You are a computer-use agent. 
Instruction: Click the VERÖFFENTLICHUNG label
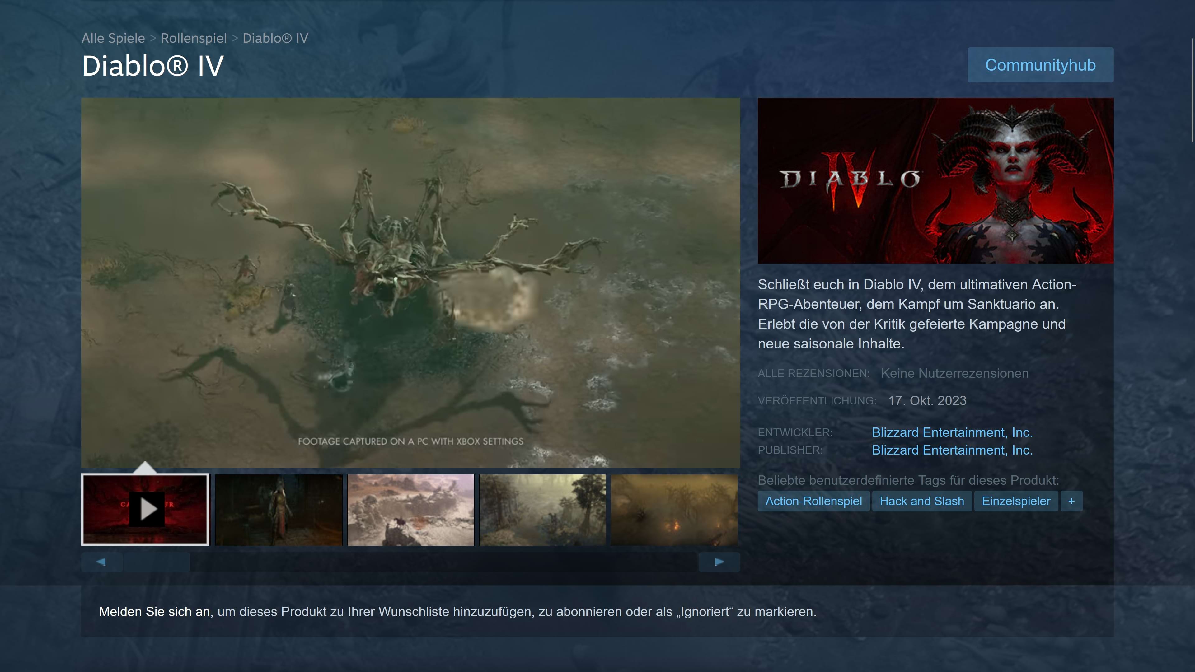point(817,401)
